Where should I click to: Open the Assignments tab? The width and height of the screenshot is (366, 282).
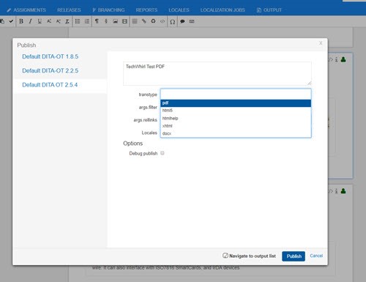point(26,10)
